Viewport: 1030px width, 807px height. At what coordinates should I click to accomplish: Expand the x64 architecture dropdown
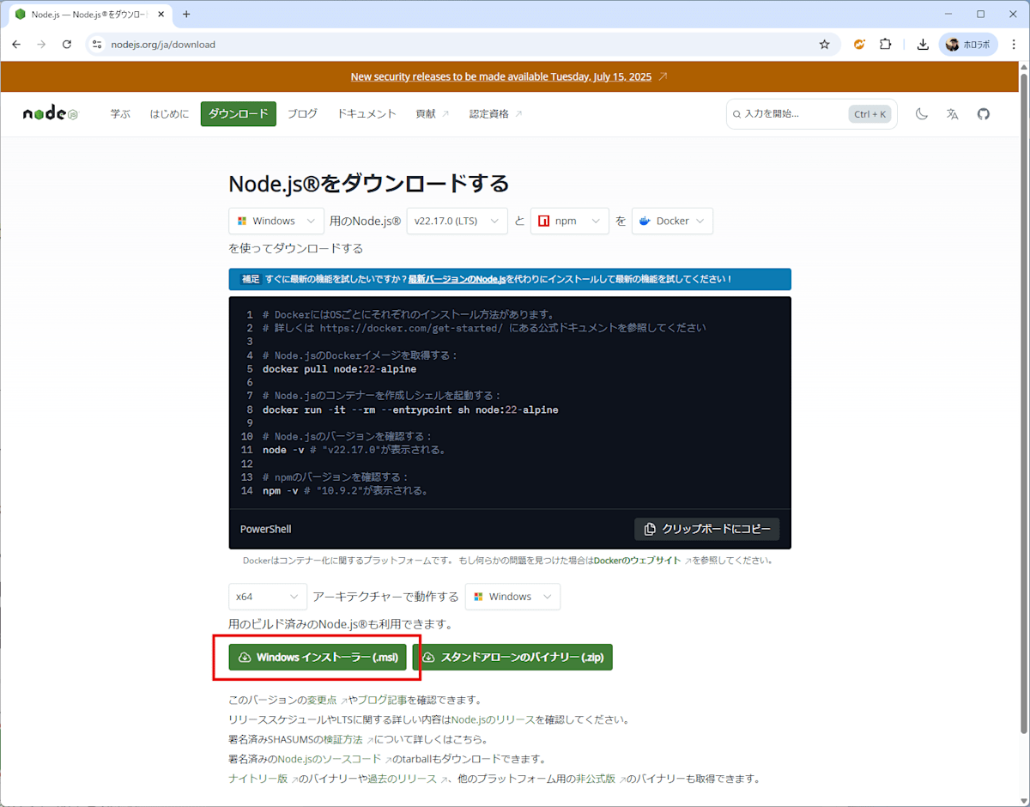coord(268,597)
